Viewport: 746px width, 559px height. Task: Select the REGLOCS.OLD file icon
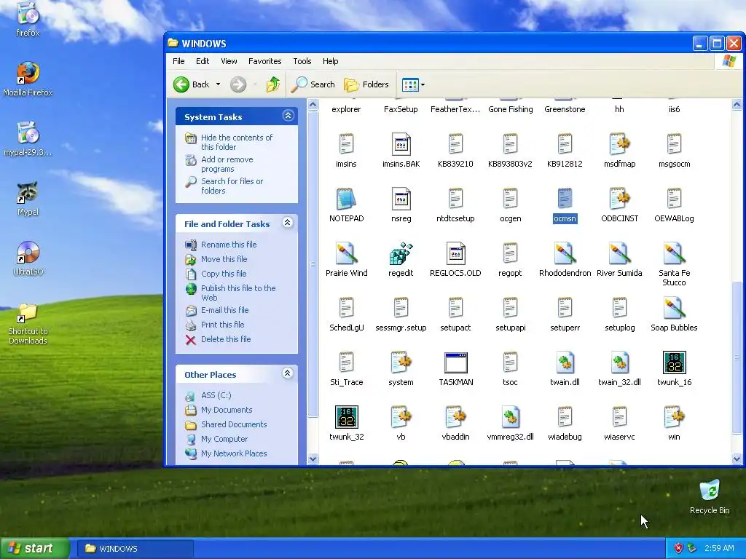tap(455, 253)
